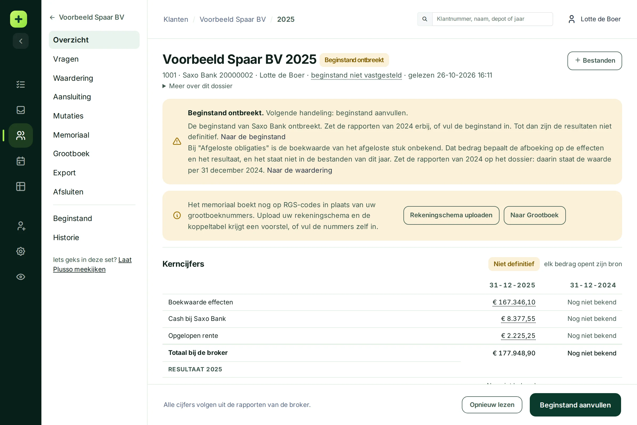Image resolution: width=637 pixels, height=425 pixels.
Task: Click the add-user icon in the rail
Action: point(21,226)
